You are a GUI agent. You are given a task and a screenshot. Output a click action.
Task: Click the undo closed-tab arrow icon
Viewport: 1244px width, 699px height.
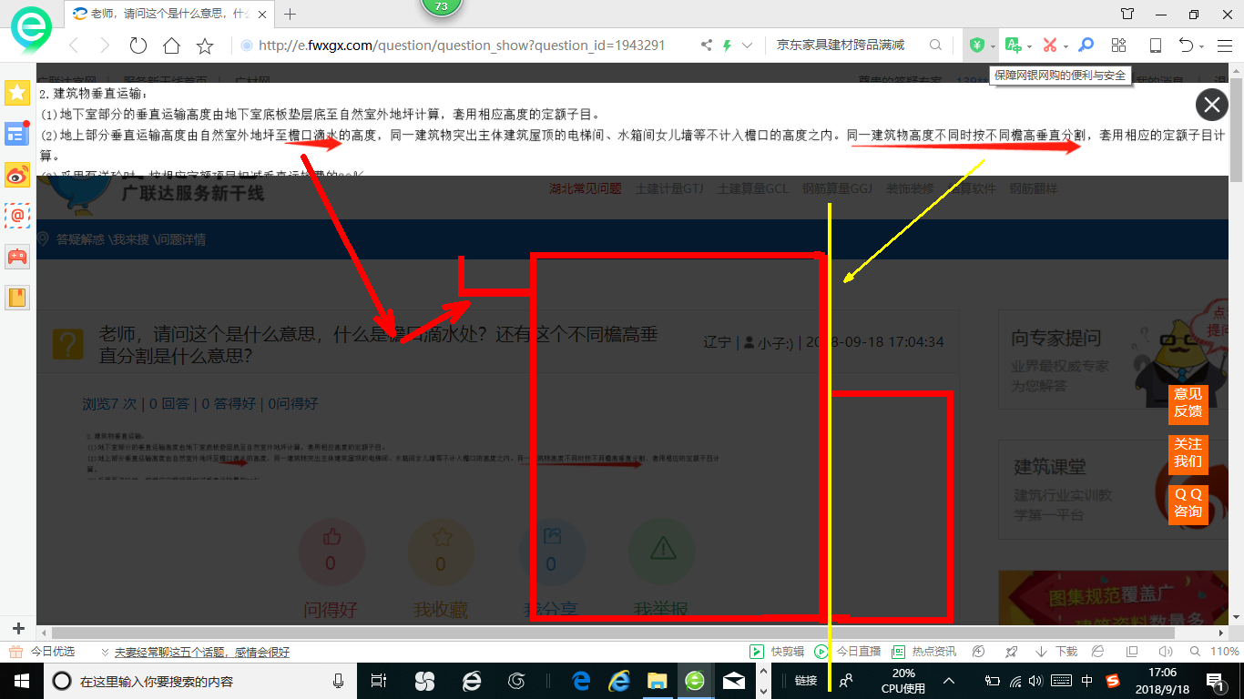(1186, 46)
